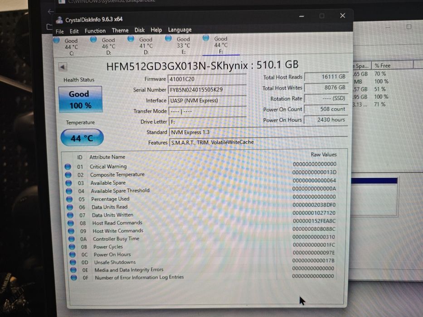Click the Attribute Name column header
Viewport: 423px width, 317px height.
point(107,157)
